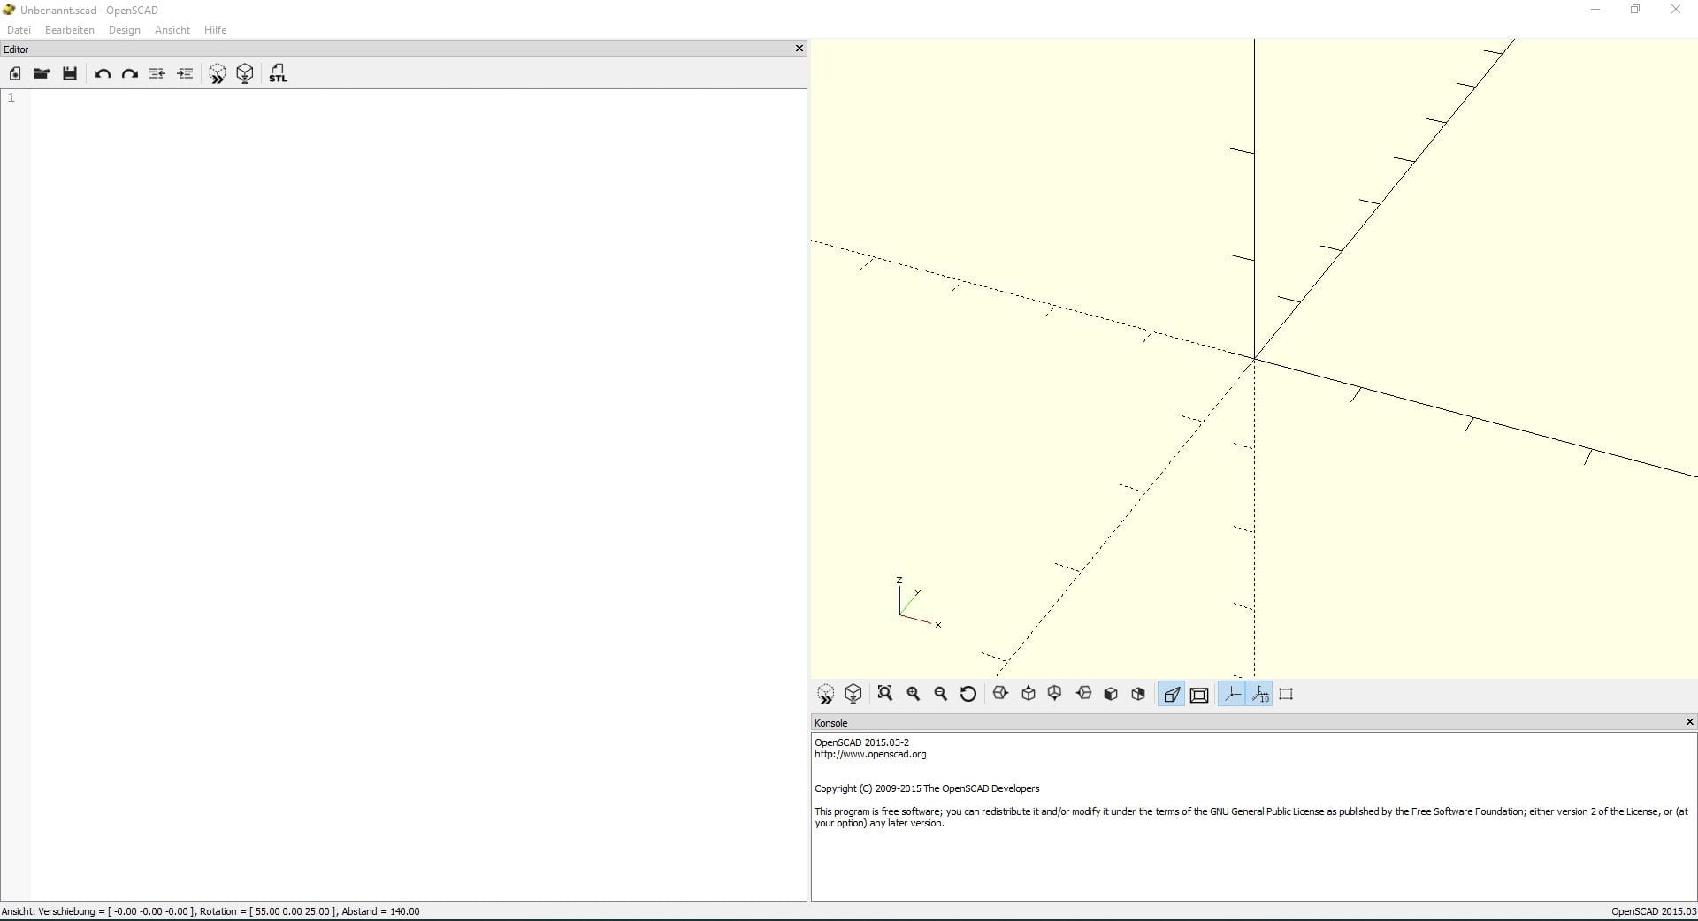The width and height of the screenshot is (1698, 921).
Task: Open the Hilfe menu
Action: tap(215, 30)
